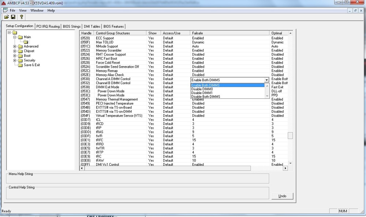Image resolution: width=366 pixels, height=217 pixels.
Task: Choose Disable DIMM0 from the dropdown list
Action: click(202, 89)
